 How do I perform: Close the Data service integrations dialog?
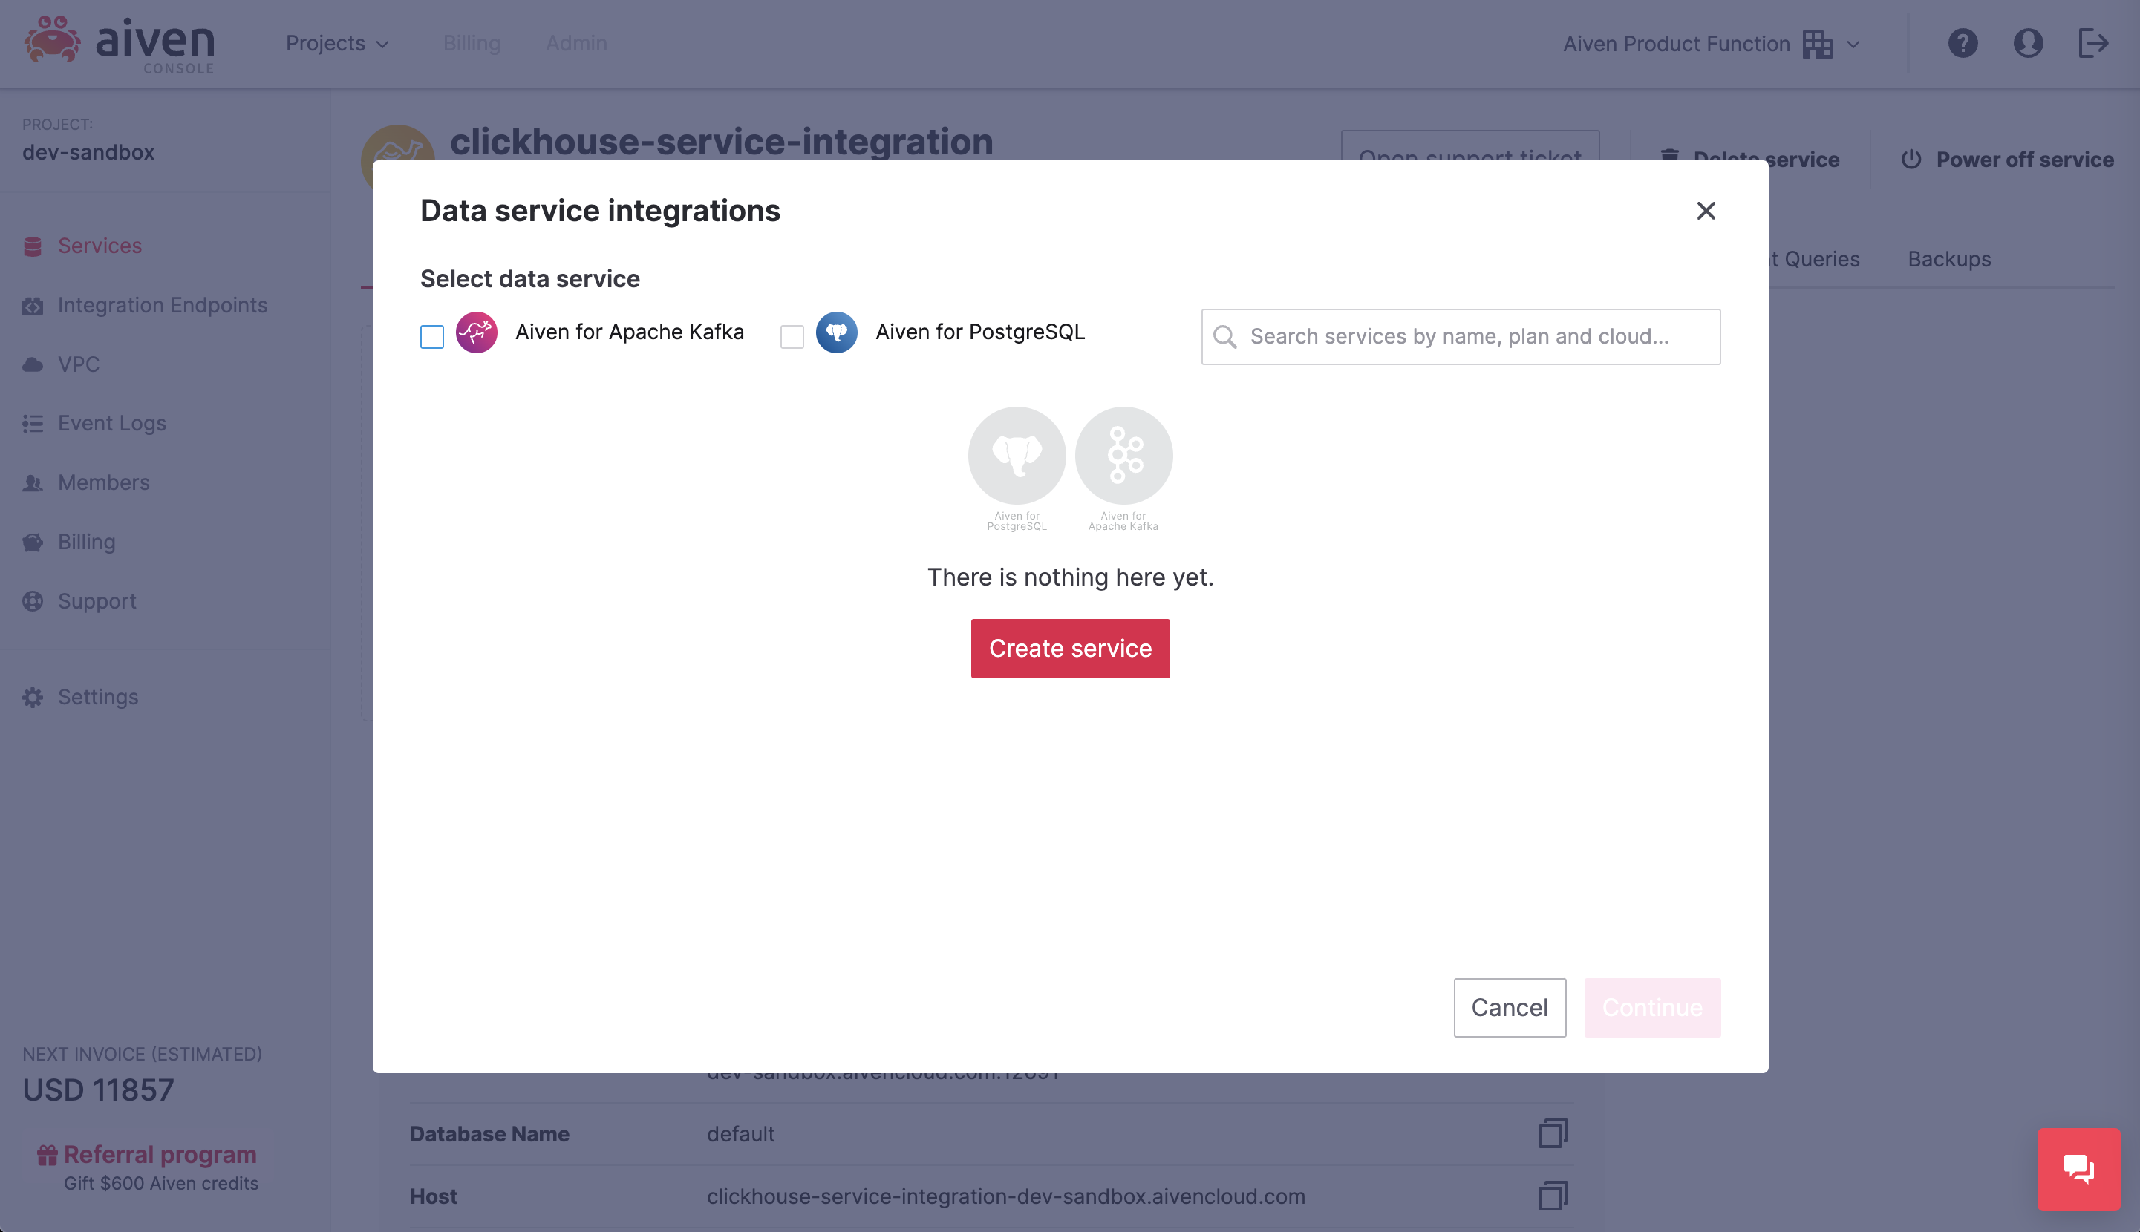coord(1706,211)
